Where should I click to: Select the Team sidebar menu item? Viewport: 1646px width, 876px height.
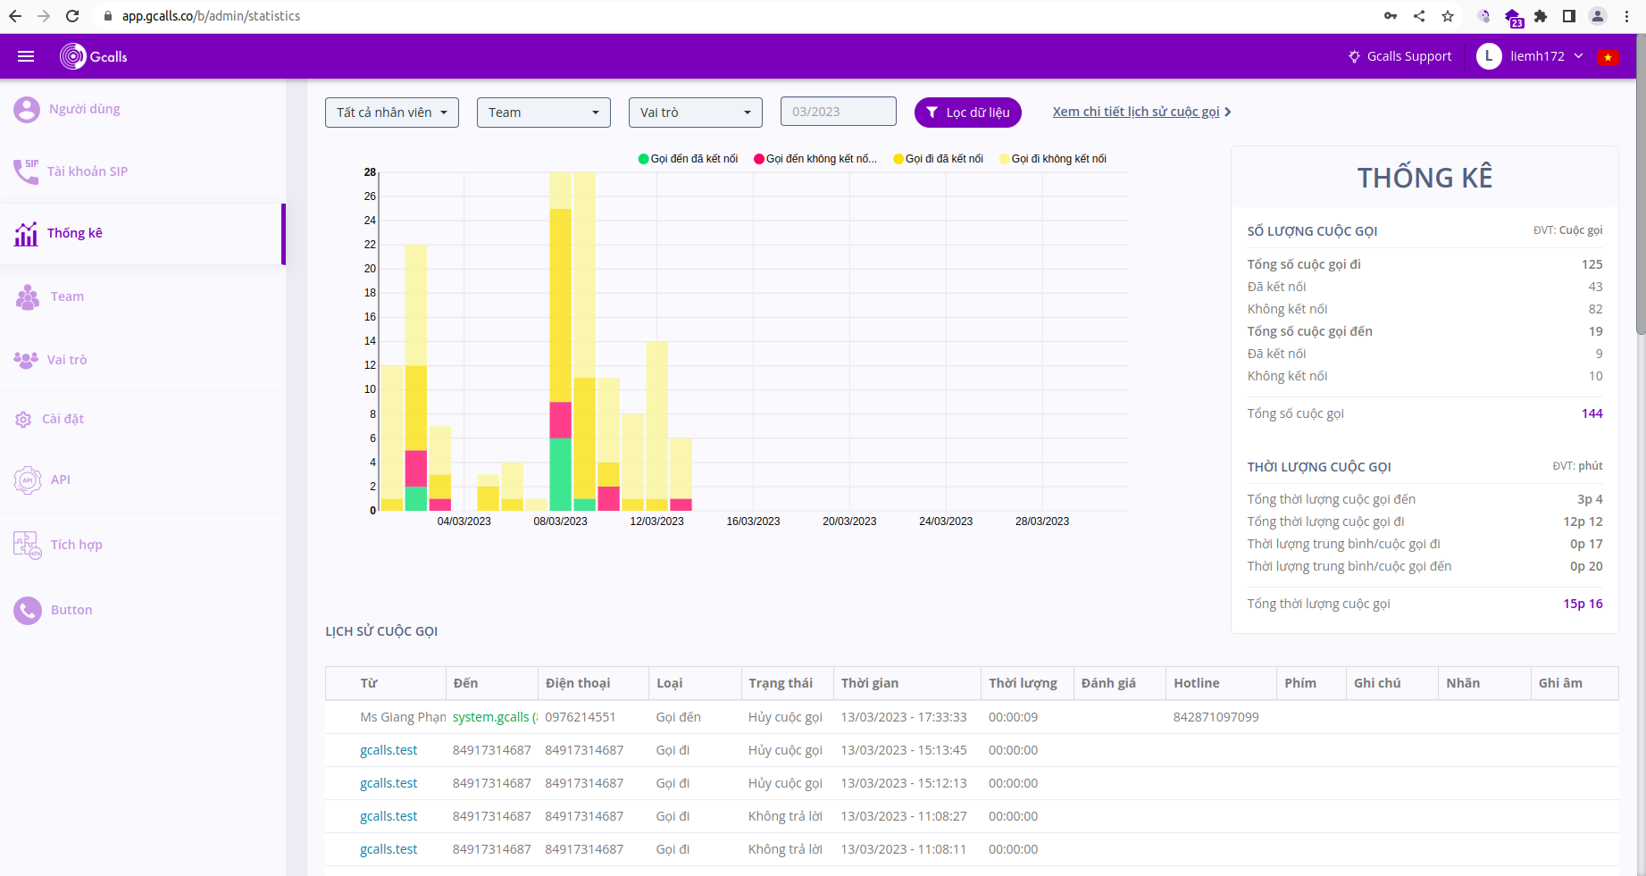(x=67, y=296)
